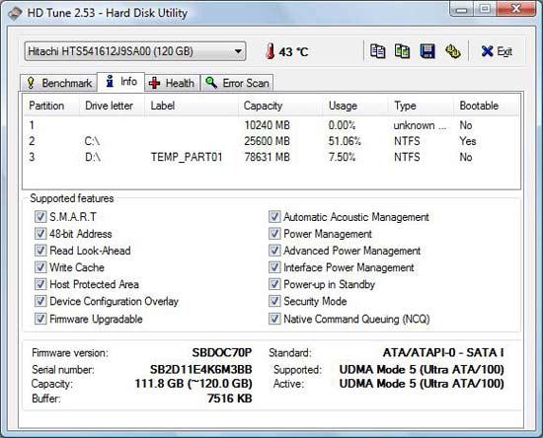Viewport: 543px width, 438px height.
Task: Toggle the Power-up in Standby checkbox
Action: point(274,284)
